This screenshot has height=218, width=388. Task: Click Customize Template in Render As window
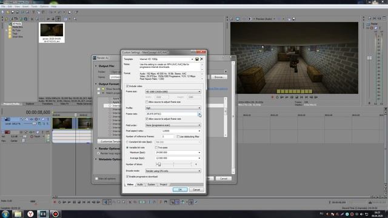click(110, 141)
